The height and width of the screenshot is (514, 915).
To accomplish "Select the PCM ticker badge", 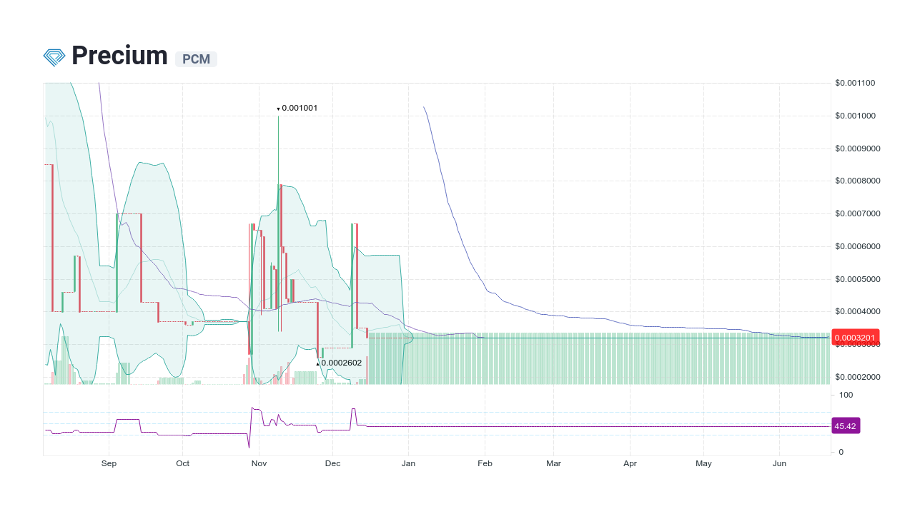I will point(196,59).
